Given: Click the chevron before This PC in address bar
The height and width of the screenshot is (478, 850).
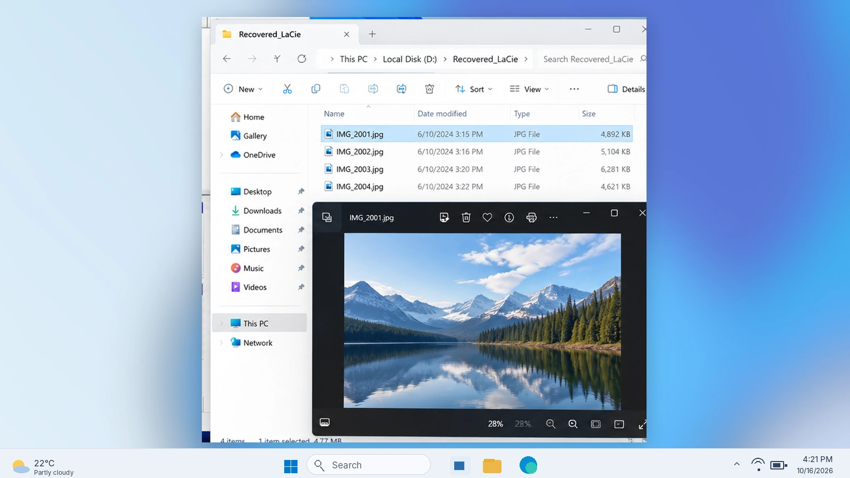Looking at the screenshot, I should coord(332,59).
